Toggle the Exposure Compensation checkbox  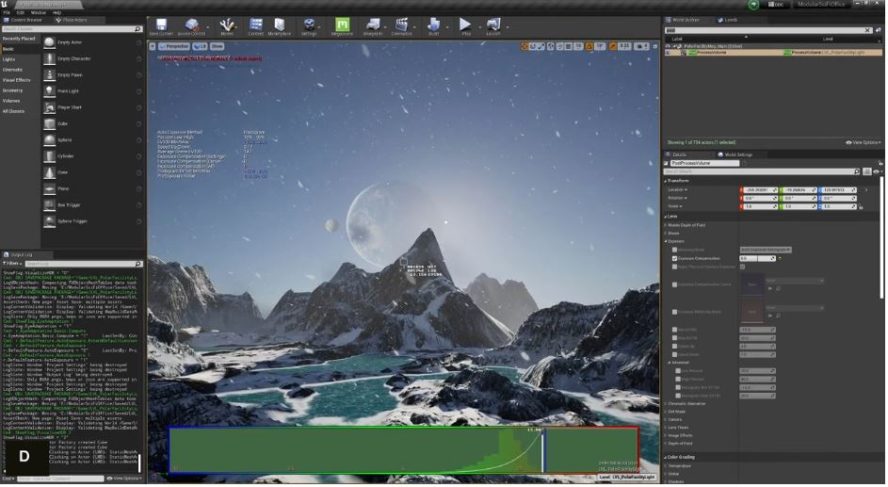(674, 258)
